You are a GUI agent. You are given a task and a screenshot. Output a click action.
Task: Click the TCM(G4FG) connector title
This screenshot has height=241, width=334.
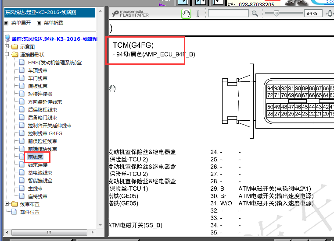pos(133,45)
